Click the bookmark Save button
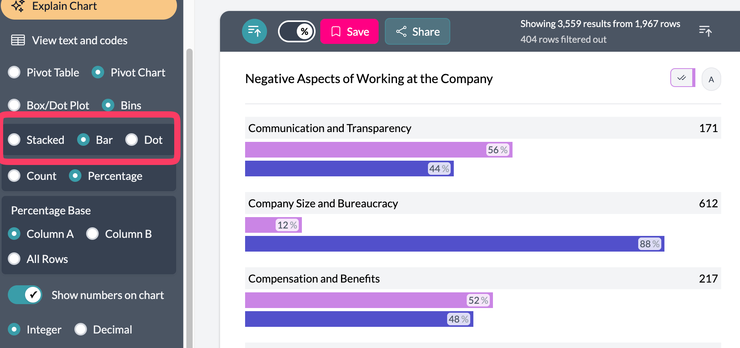 349,31
